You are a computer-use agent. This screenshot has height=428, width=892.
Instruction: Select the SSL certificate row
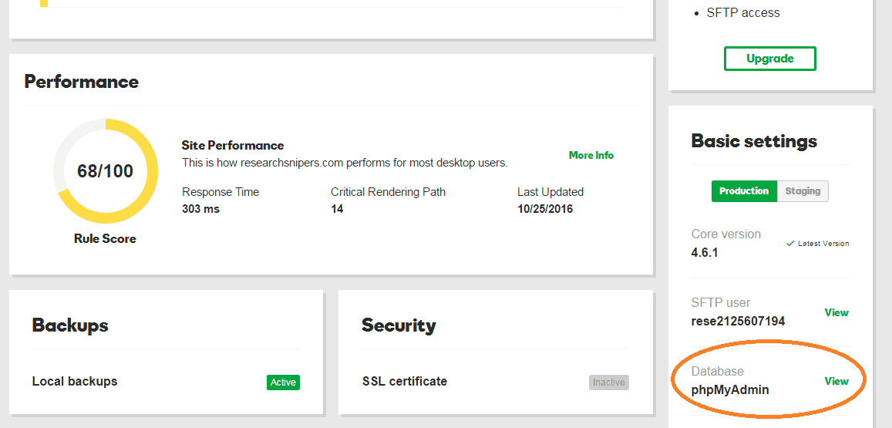405,381
